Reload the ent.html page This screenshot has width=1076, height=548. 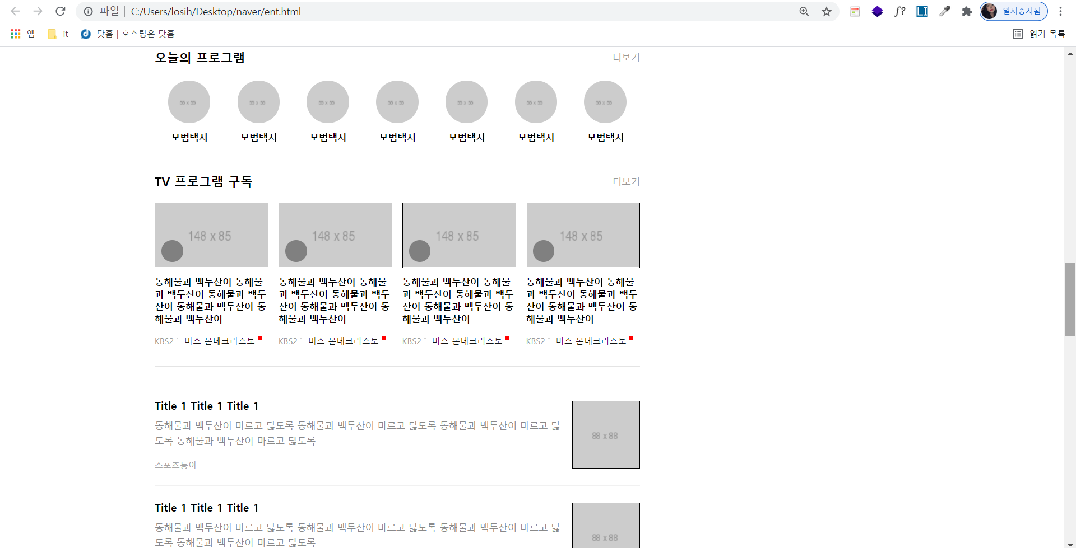tap(61, 11)
